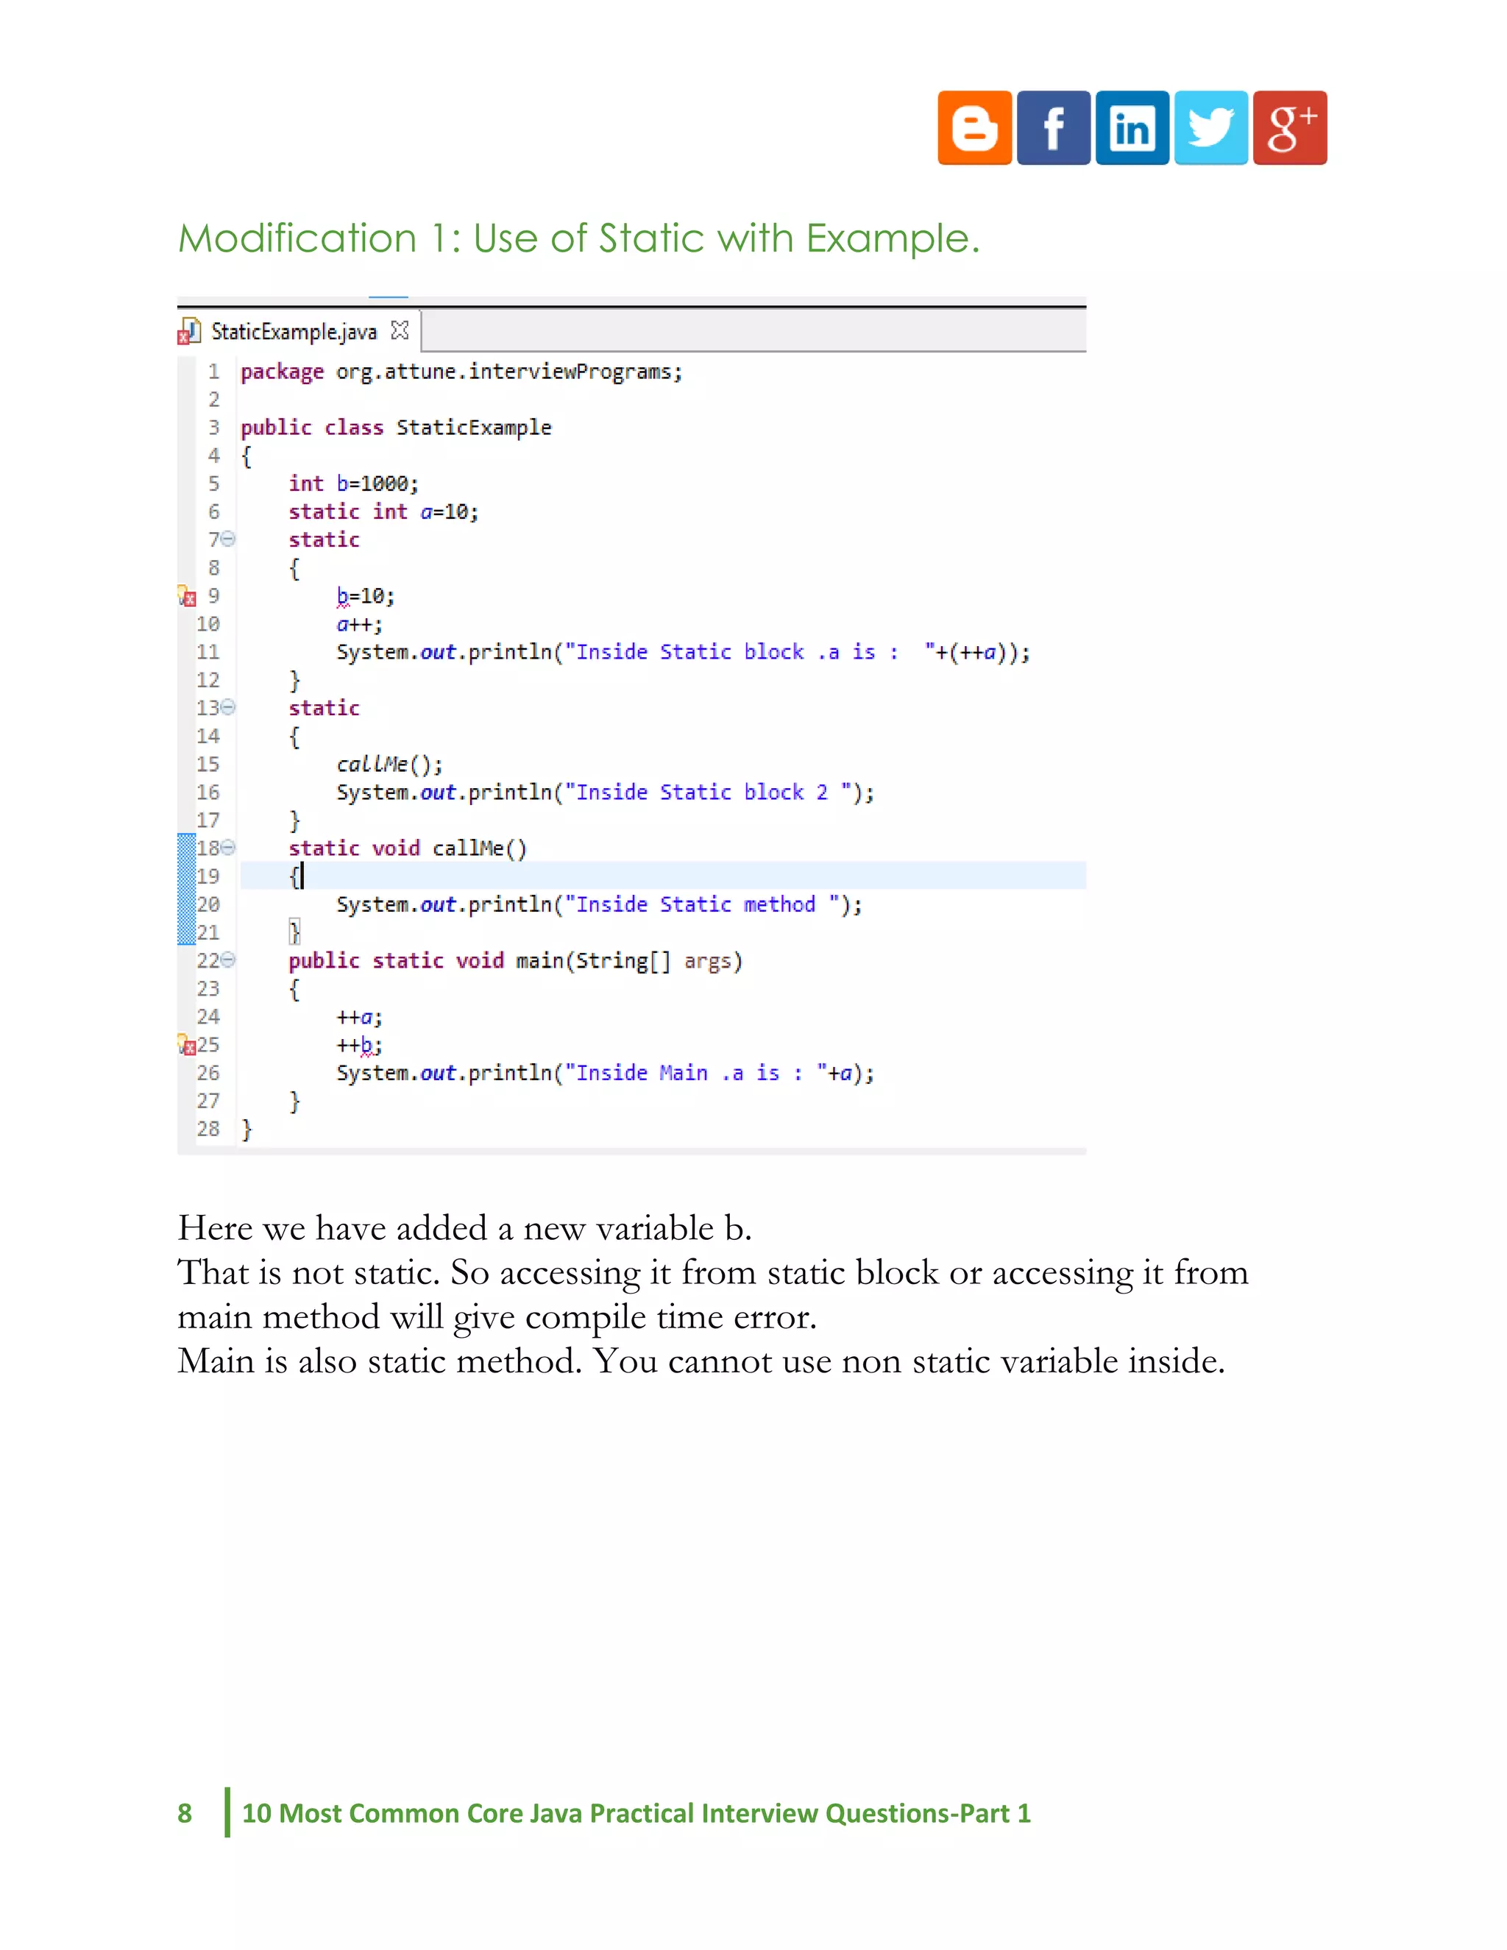The width and height of the screenshot is (1507, 1950).
Task: Collapse the main method at line 22
Action: (229, 960)
